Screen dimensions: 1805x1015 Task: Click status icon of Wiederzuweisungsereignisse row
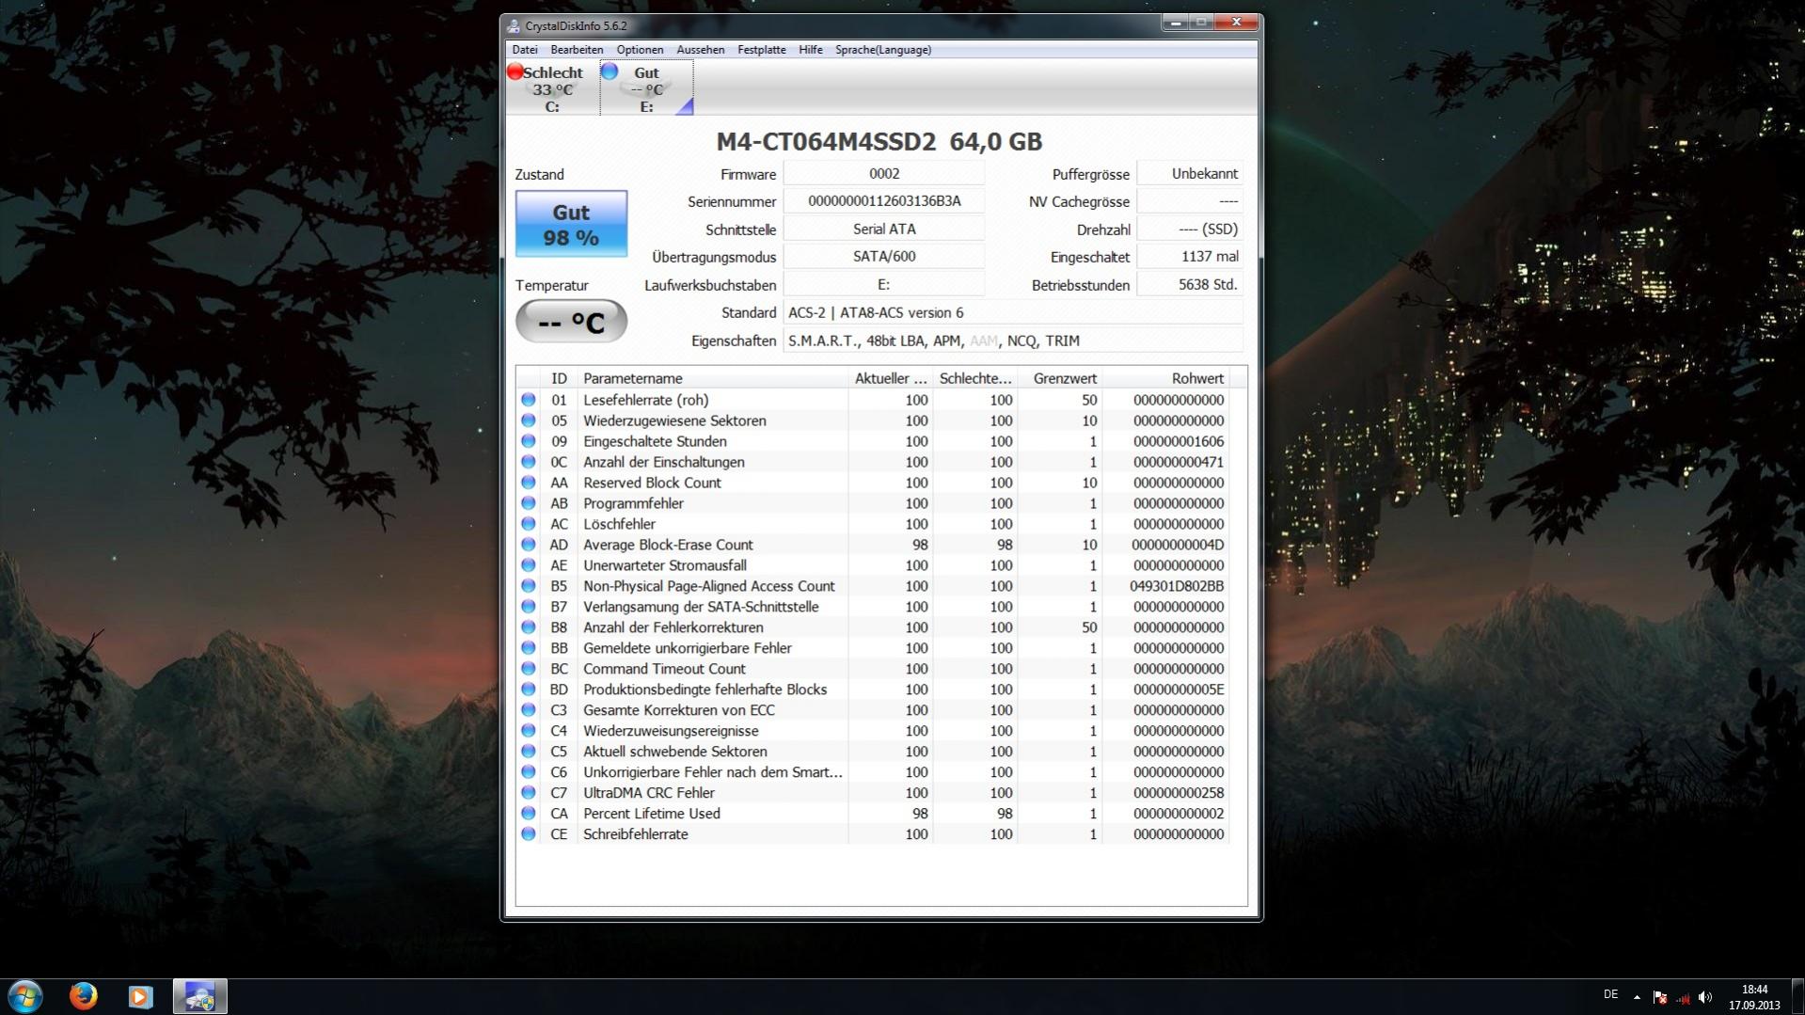[x=529, y=731]
